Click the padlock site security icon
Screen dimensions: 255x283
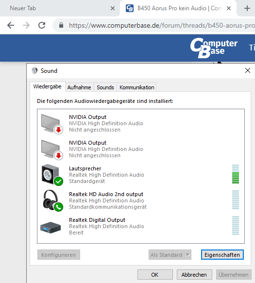coord(61,25)
